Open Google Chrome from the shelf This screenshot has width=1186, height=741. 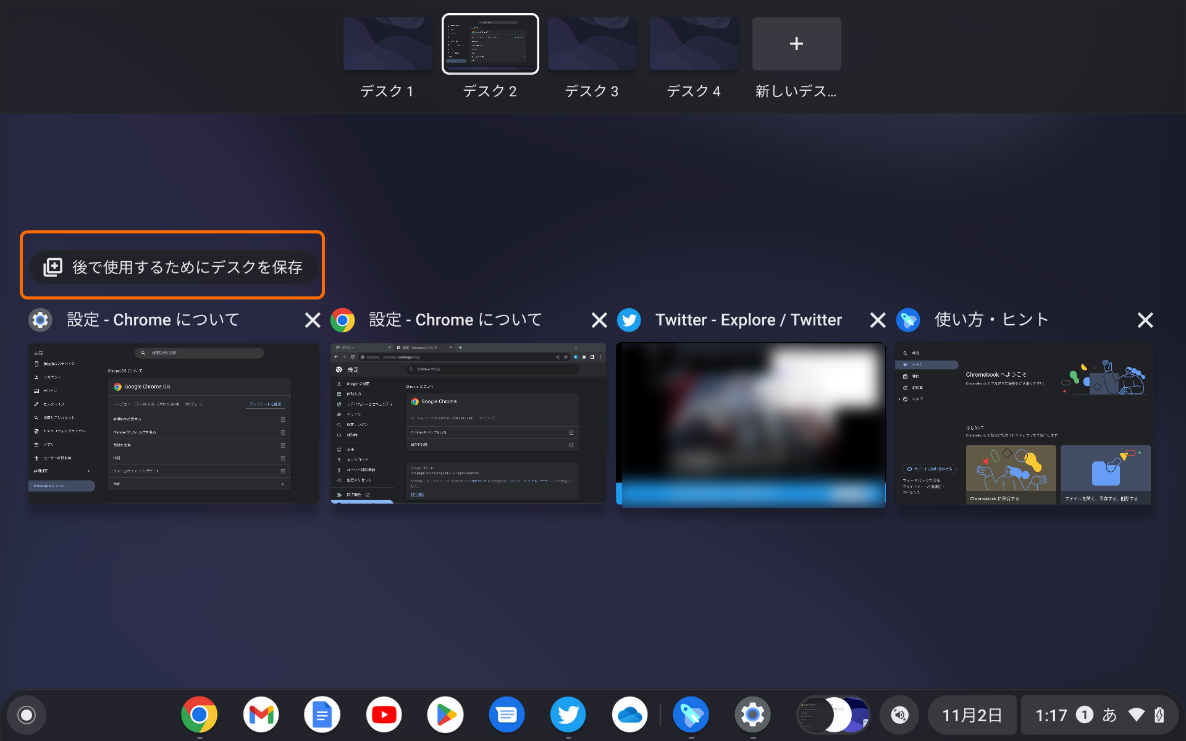(199, 715)
